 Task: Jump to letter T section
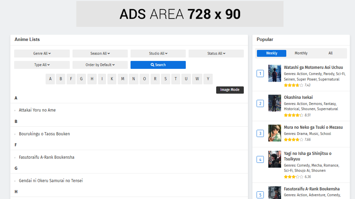click(x=176, y=79)
